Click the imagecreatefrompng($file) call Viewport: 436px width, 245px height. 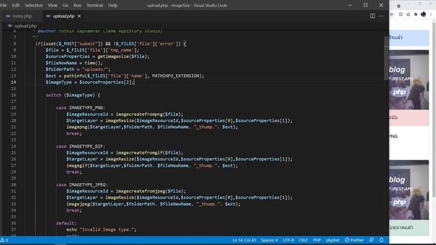[x=149, y=114]
